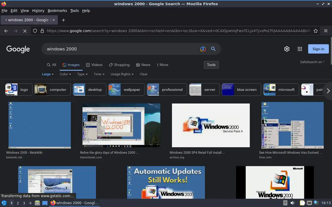The width and height of the screenshot is (332, 207).
Task: Filter by the server chip
Action: (x=204, y=90)
